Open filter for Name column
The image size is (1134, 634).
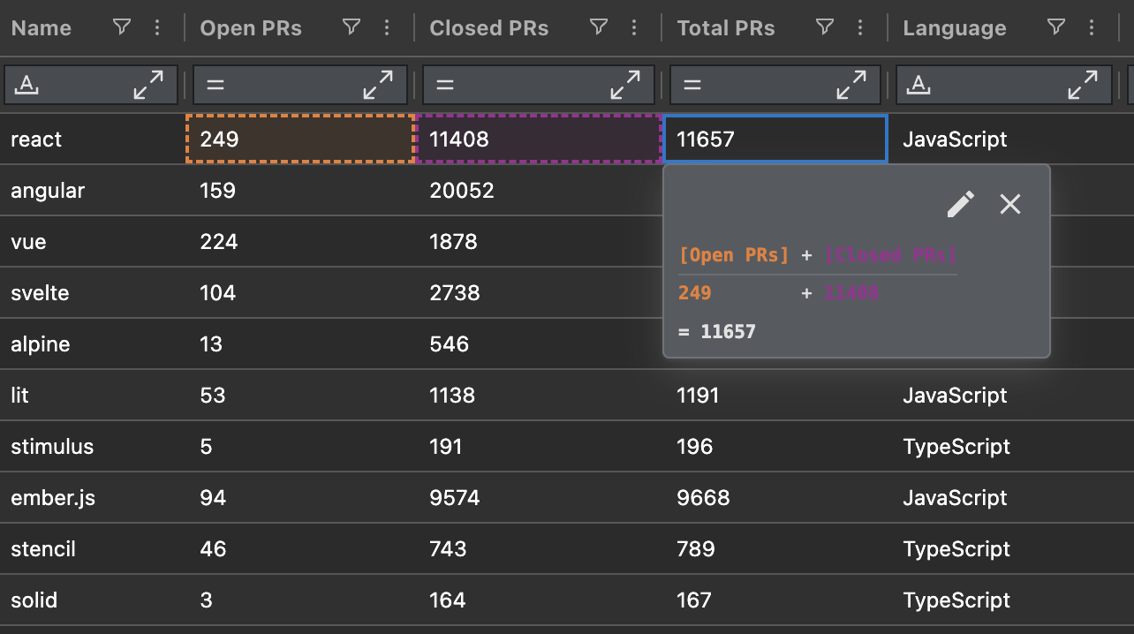pos(122,28)
